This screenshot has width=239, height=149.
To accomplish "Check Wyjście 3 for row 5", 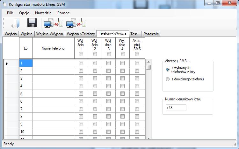I will pos(109,93).
